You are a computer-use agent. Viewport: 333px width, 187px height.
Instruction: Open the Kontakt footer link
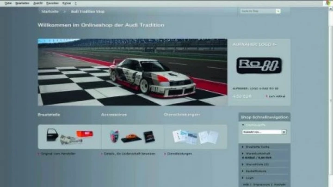[280, 184]
